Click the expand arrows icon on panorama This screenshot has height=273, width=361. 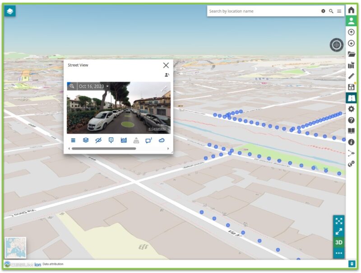click(x=164, y=89)
